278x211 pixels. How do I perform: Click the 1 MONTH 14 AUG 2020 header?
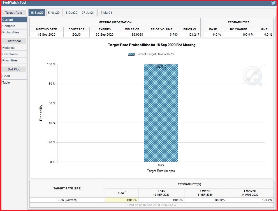pyautogui.click(x=250, y=193)
